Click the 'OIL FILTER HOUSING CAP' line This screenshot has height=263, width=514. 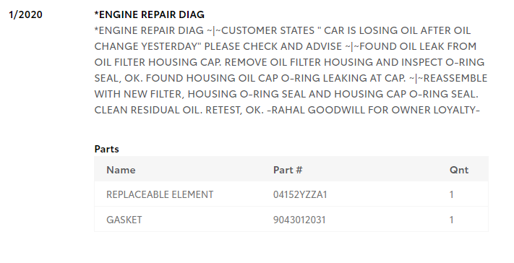[289, 62]
